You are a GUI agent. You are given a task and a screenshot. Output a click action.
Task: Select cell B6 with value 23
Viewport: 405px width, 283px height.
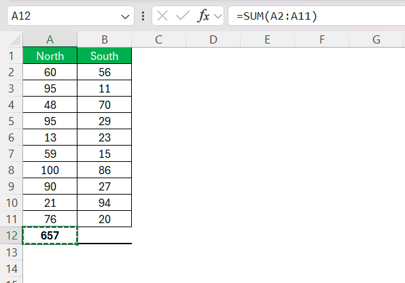[x=105, y=137]
